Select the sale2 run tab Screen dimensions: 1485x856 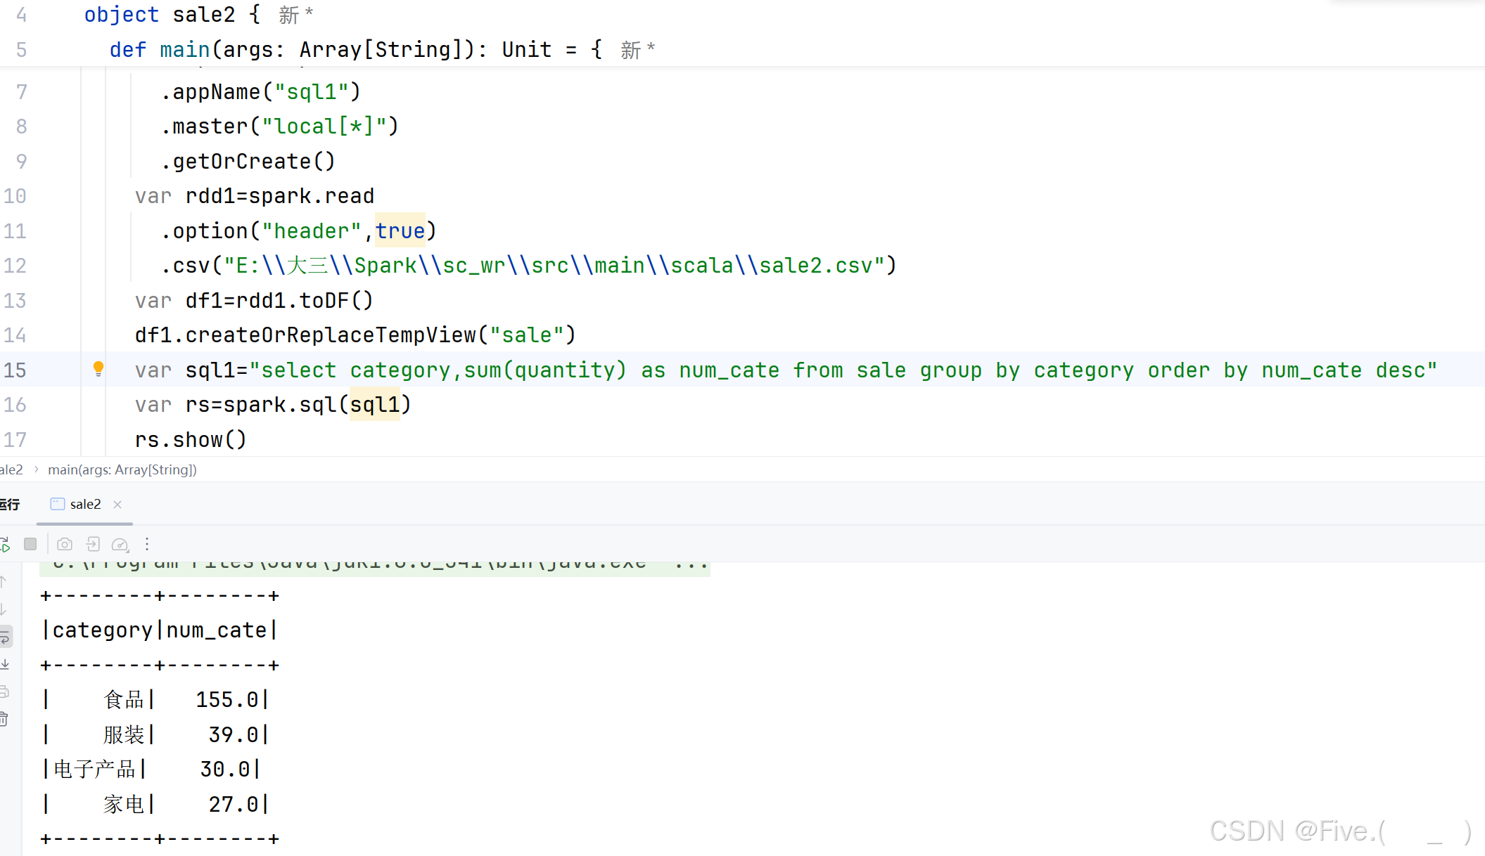(85, 504)
